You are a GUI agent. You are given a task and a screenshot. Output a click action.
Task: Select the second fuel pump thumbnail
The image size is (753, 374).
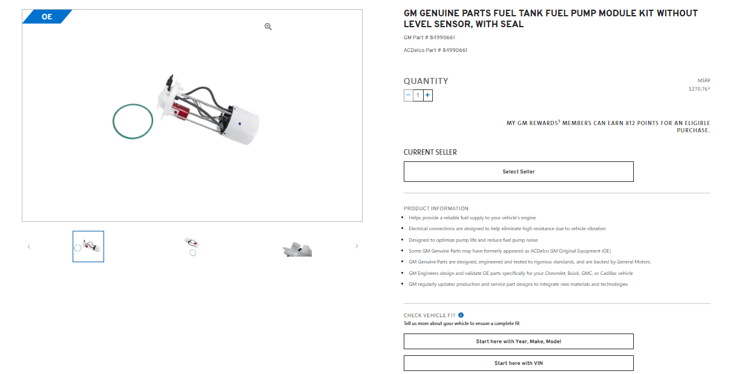coord(192,247)
